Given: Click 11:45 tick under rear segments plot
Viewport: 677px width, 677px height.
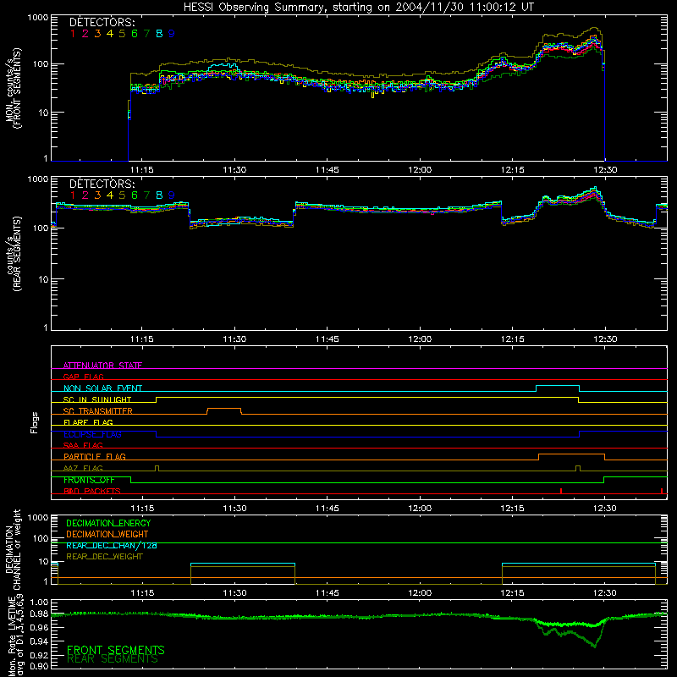Looking at the screenshot, I should pyautogui.click(x=327, y=339).
